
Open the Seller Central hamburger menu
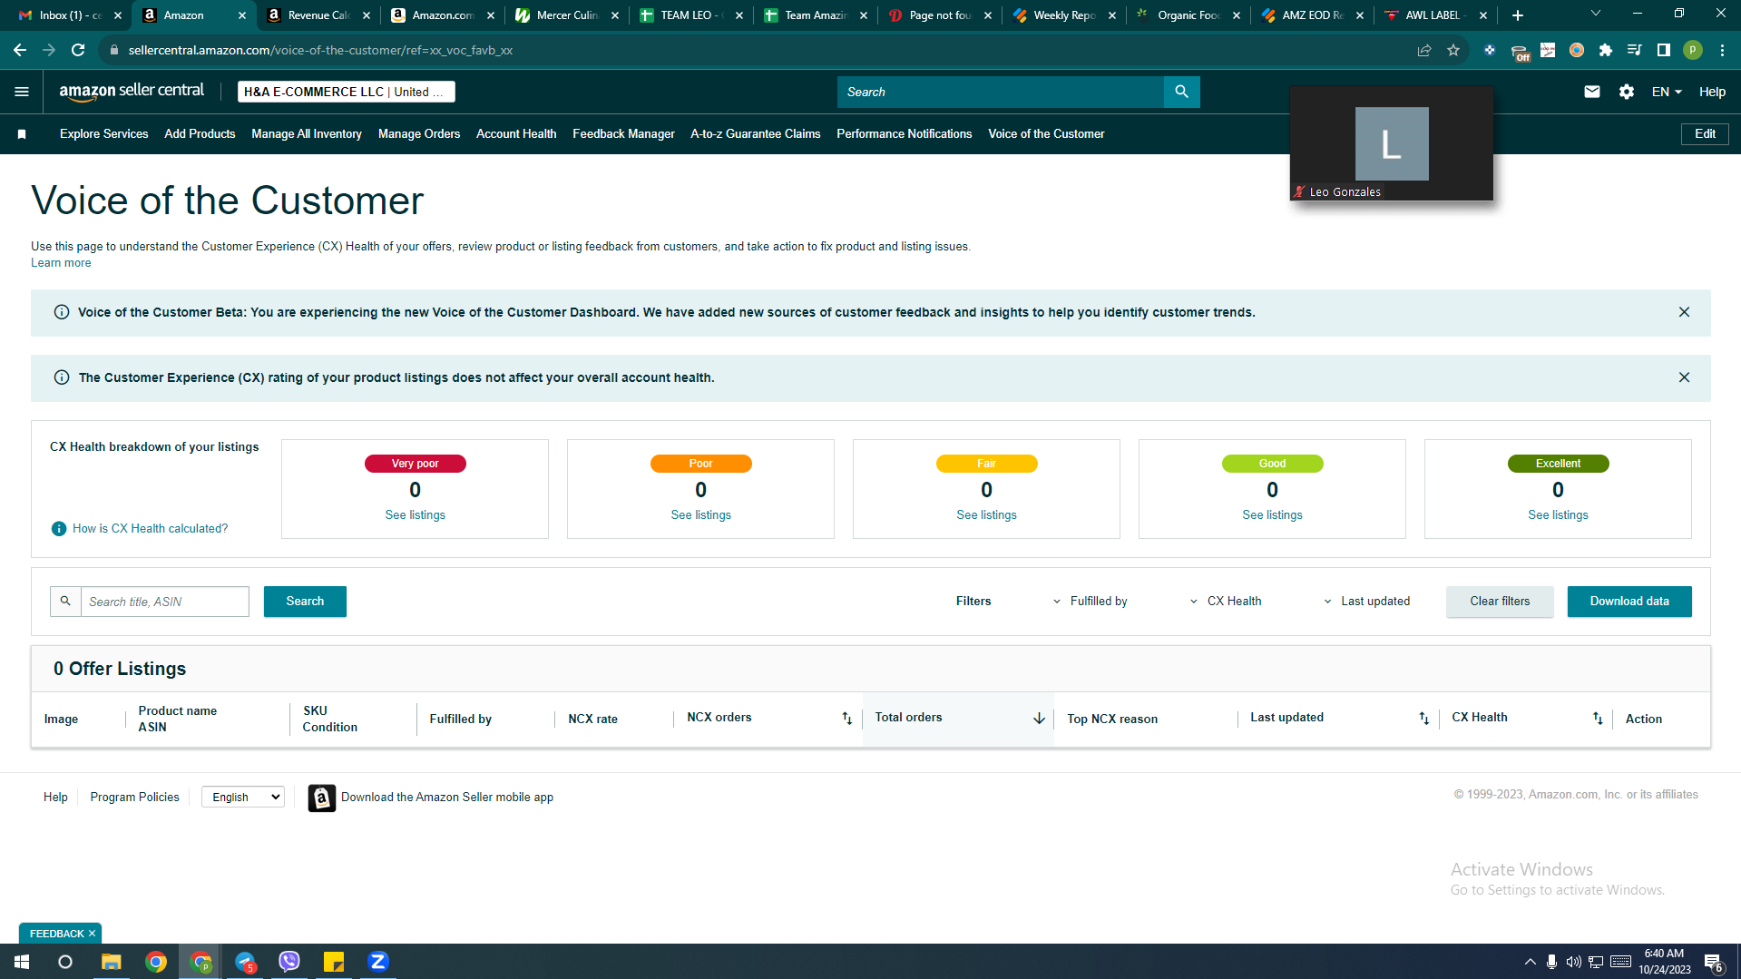[x=22, y=92]
